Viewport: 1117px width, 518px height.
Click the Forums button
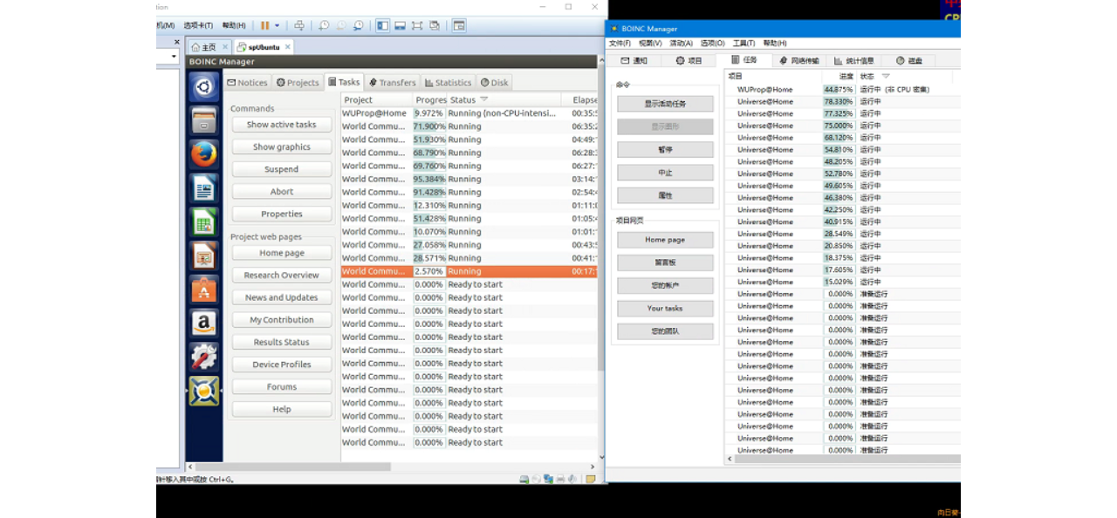click(x=282, y=387)
